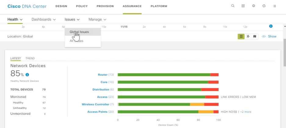Screen dimensions: 286x128
Task: Click the vertical page scrollbar
Action: click(284, 53)
